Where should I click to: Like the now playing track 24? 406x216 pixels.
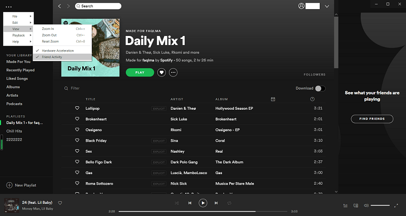click(x=60, y=203)
